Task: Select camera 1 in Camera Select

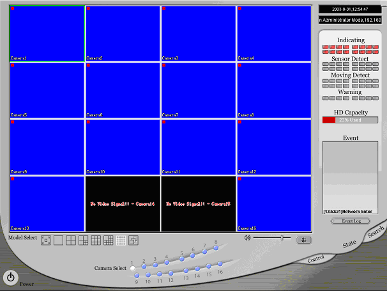Action: pyautogui.click(x=133, y=268)
